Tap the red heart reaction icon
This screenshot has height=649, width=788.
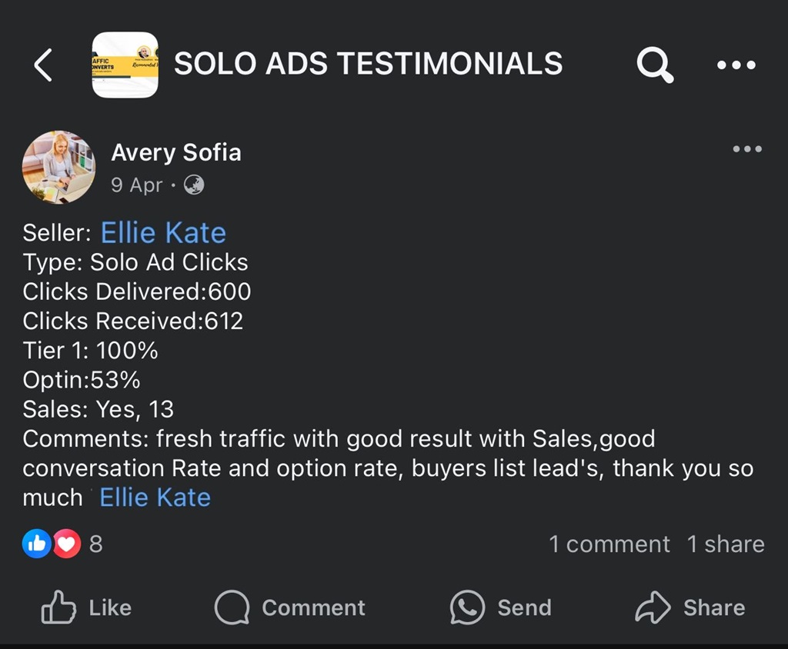(x=66, y=544)
